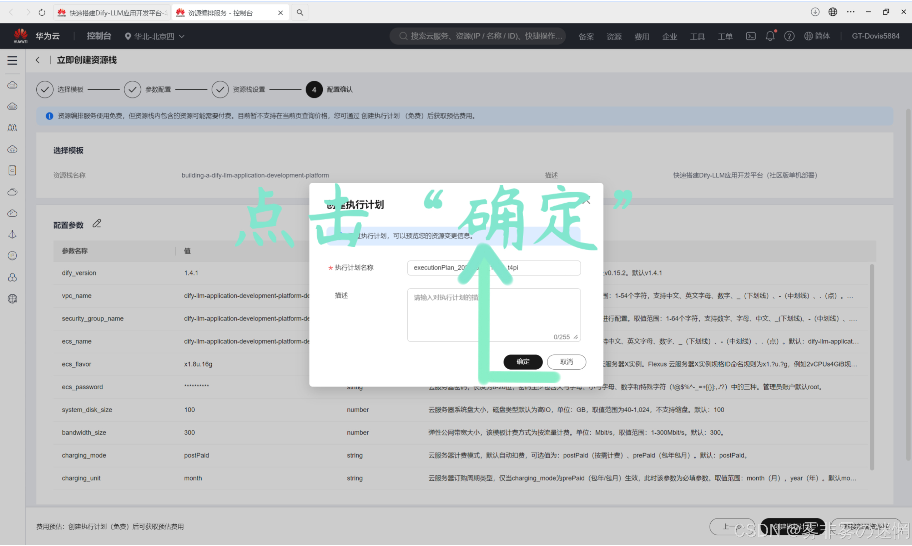The height and width of the screenshot is (546, 912).
Task: Open the 企业 menu
Action: 670,36
